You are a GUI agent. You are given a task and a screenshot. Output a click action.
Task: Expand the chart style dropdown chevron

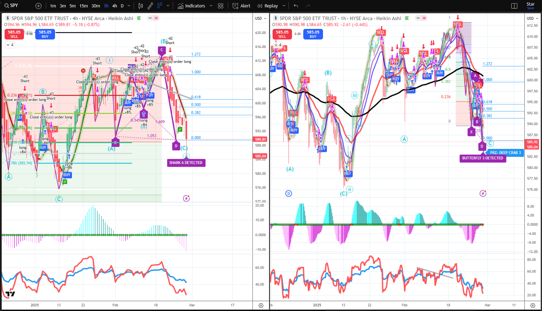(x=168, y=6)
